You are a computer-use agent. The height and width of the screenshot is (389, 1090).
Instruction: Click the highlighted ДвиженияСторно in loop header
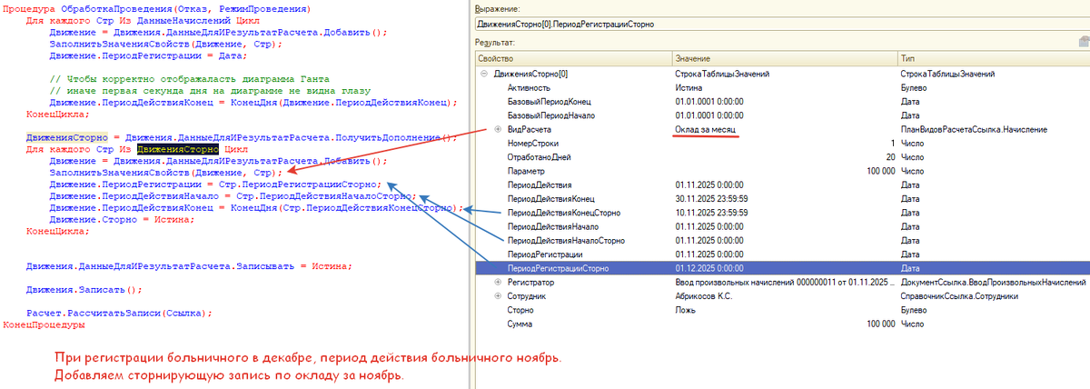coord(178,148)
